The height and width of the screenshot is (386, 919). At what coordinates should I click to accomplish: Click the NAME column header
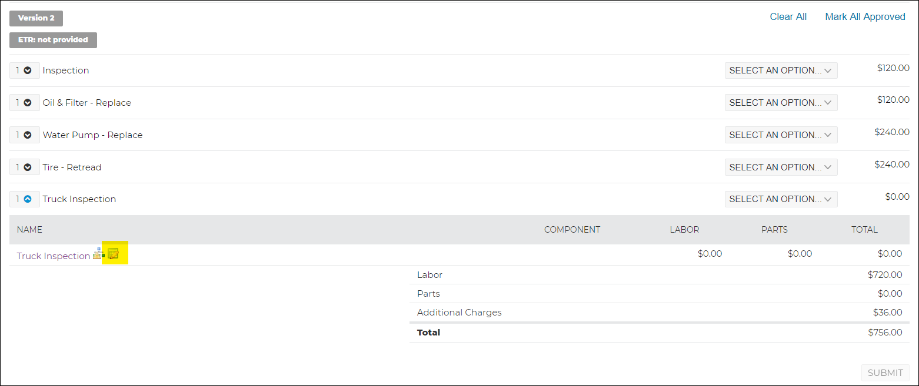29,230
